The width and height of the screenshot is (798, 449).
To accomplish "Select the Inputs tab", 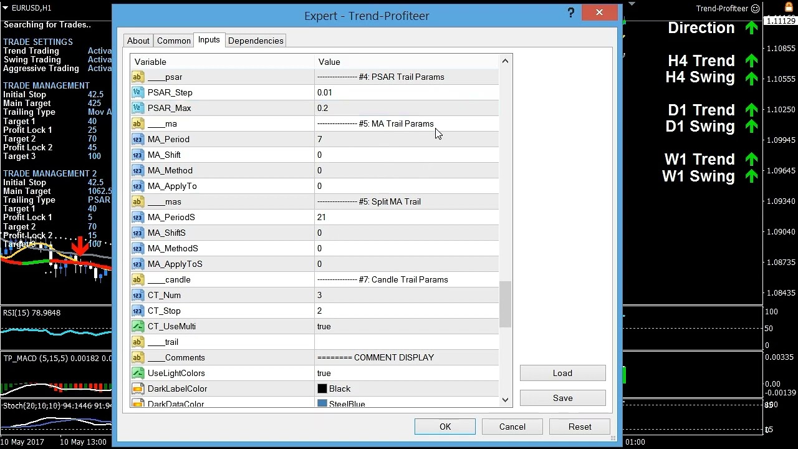I will [209, 40].
